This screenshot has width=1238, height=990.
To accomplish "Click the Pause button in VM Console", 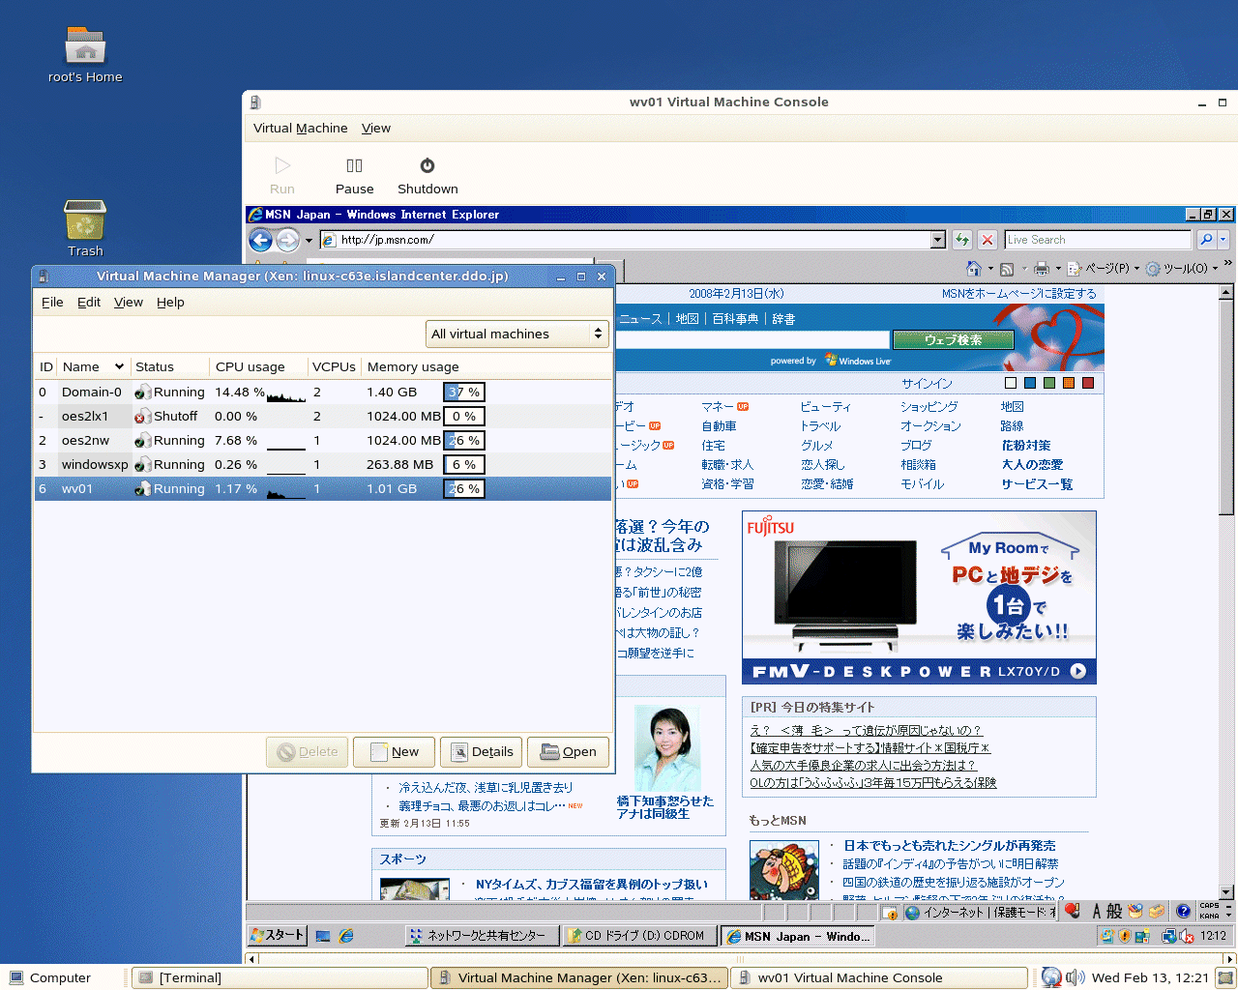I will 354,176.
